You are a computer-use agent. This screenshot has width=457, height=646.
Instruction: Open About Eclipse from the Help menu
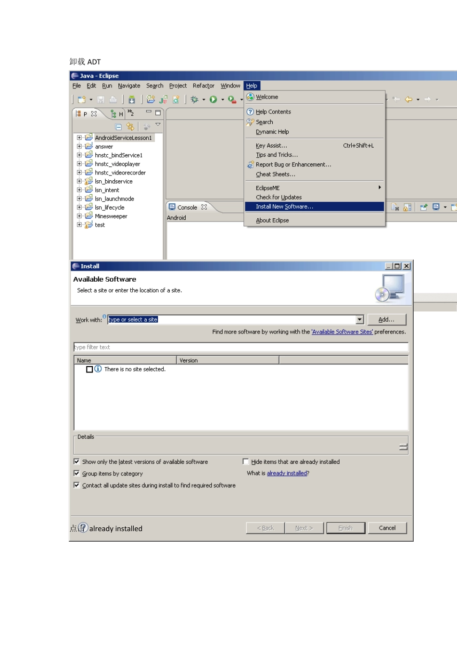coord(315,220)
